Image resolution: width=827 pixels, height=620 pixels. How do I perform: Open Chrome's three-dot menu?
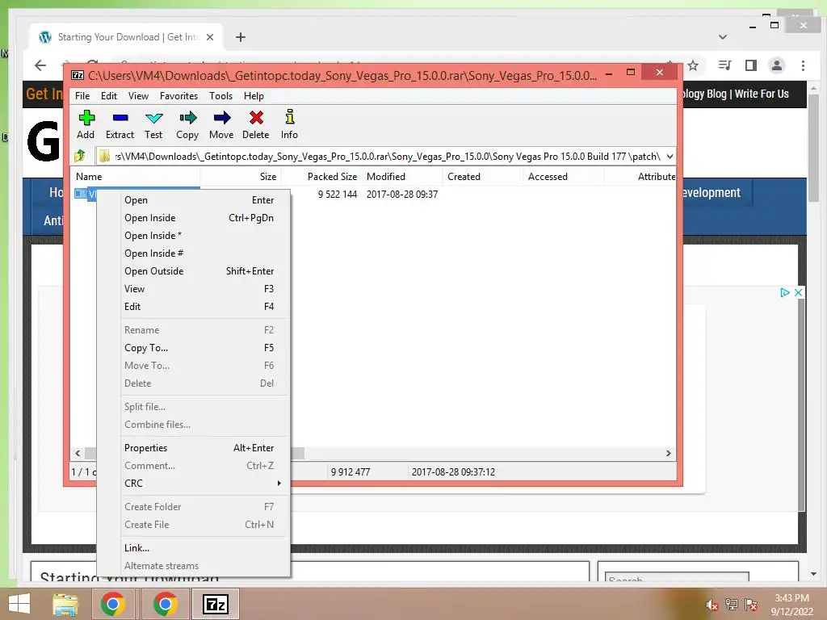click(x=803, y=65)
